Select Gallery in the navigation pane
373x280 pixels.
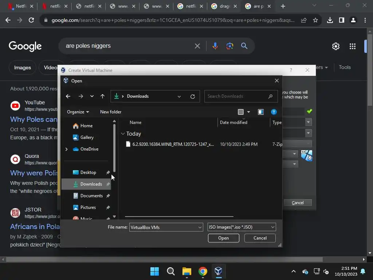click(87, 137)
